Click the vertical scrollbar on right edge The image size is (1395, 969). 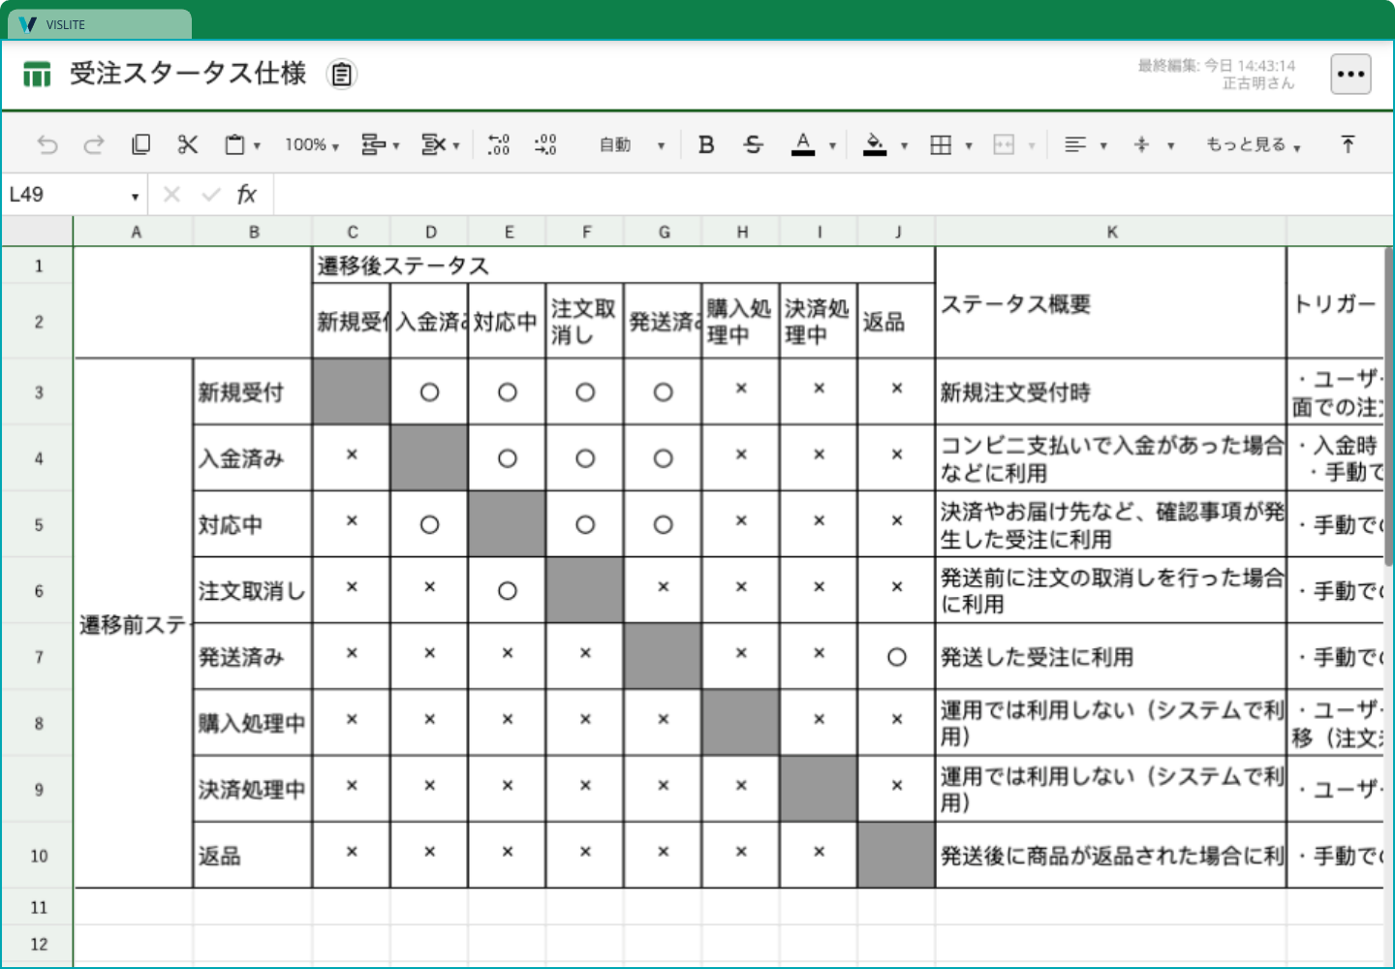pos(1389,407)
